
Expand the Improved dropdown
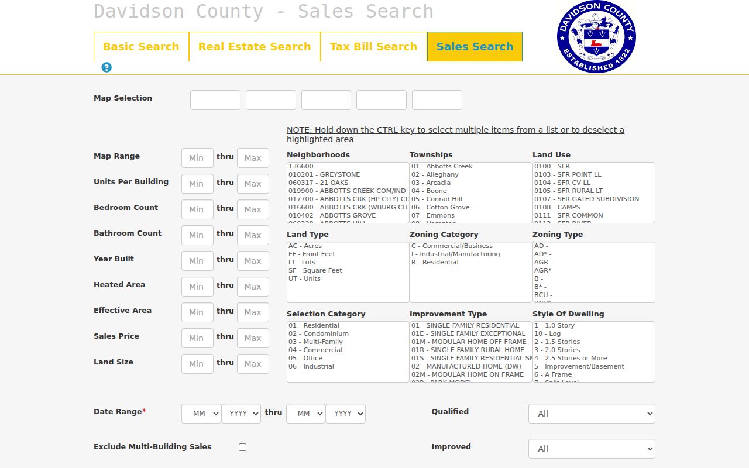coord(592,449)
